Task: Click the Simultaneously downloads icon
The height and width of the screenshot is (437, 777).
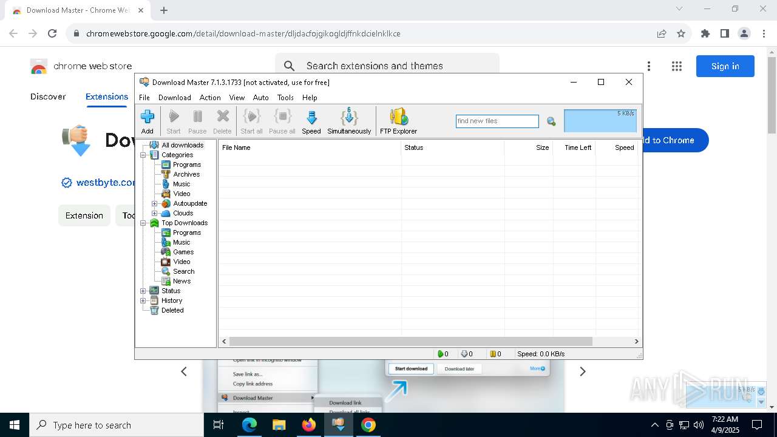Action: tap(349, 121)
